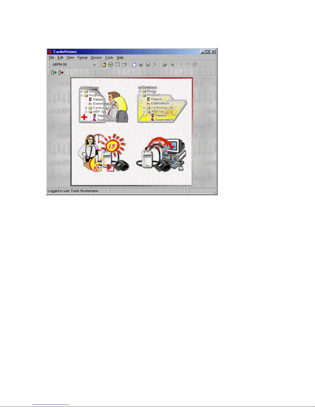Select the device-to-computer data transfer picture
The image size is (315, 407).
(x=161, y=154)
